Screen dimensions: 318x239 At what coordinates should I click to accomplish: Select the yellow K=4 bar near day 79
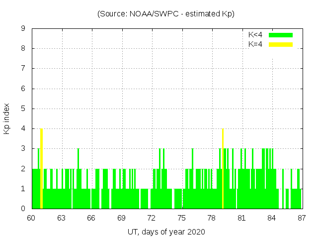[x=223, y=168]
